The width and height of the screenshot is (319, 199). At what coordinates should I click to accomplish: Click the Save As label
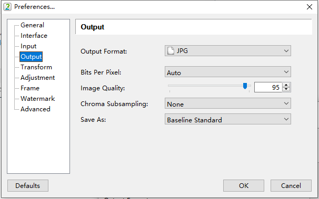pyautogui.click(x=93, y=120)
